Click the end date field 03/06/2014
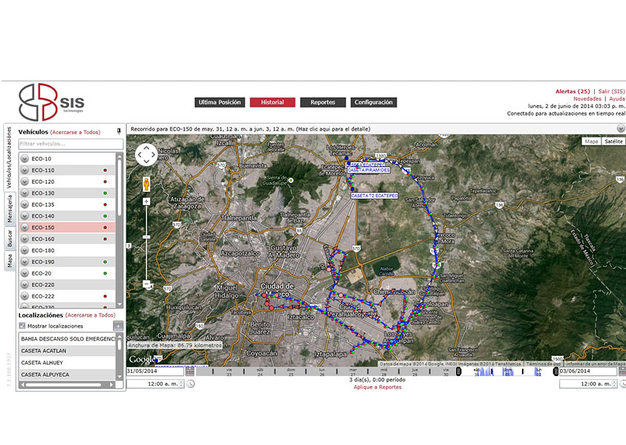 tap(588, 372)
